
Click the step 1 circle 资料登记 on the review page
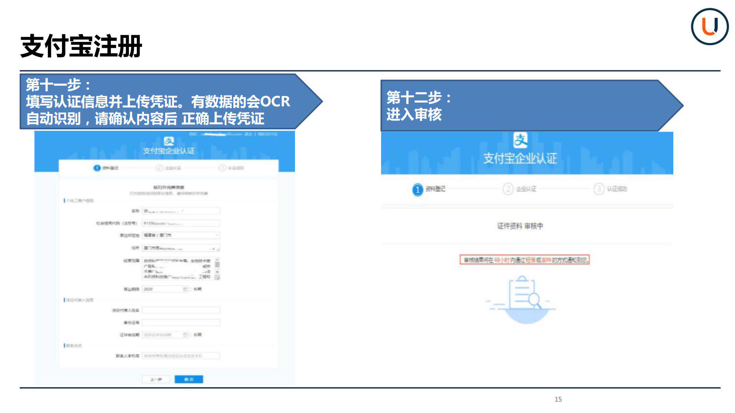pyautogui.click(x=417, y=189)
